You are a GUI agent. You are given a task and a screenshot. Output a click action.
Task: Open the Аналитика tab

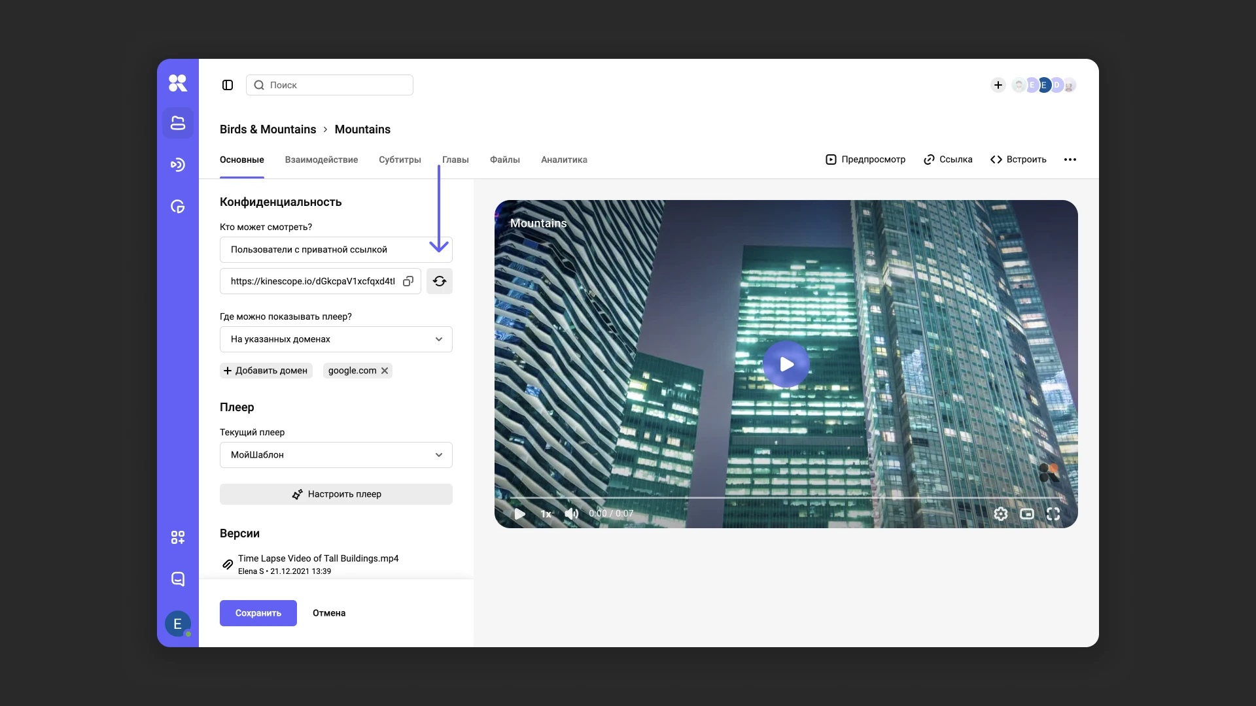(x=564, y=160)
